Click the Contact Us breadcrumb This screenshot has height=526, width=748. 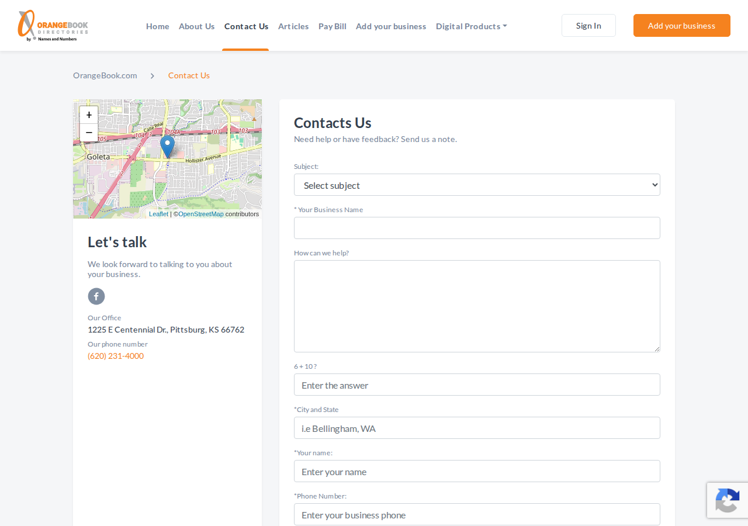click(189, 75)
